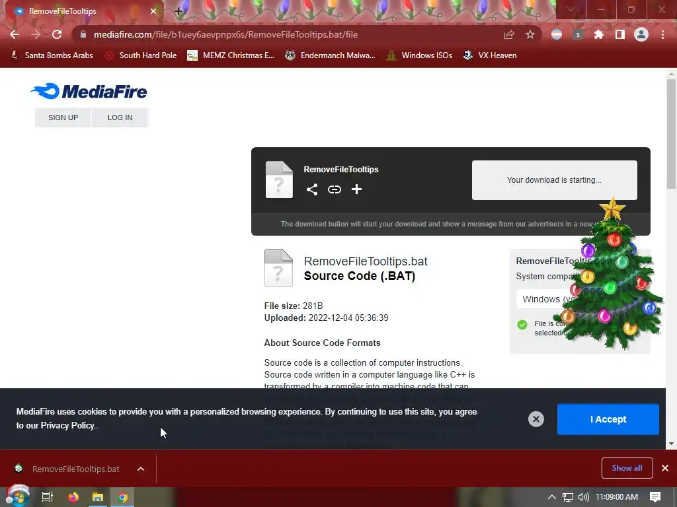
Task: Expand options for RemoveFileTooltips.bat download
Action: click(141, 469)
